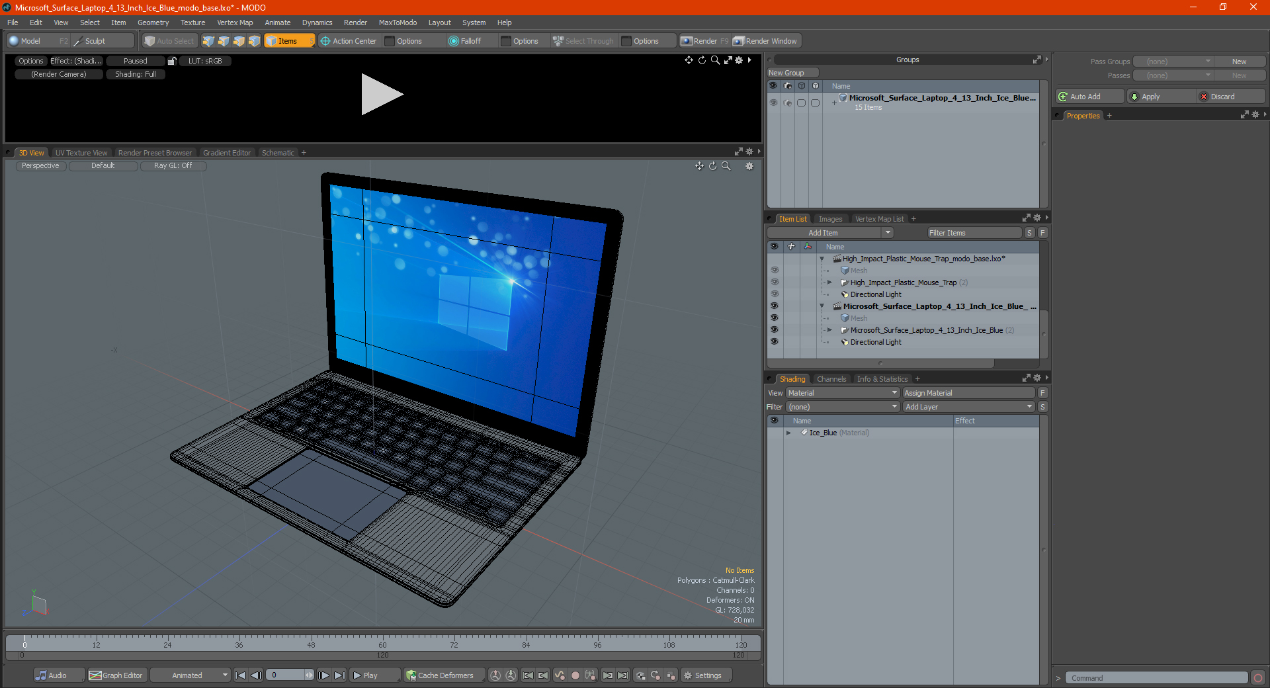Screen dimensions: 1270x688
Task: Open the Geometry menu
Action: pos(153,22)
